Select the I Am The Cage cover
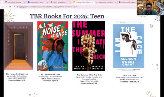This screenshot has height=97, width=164. tap(129, 46)
